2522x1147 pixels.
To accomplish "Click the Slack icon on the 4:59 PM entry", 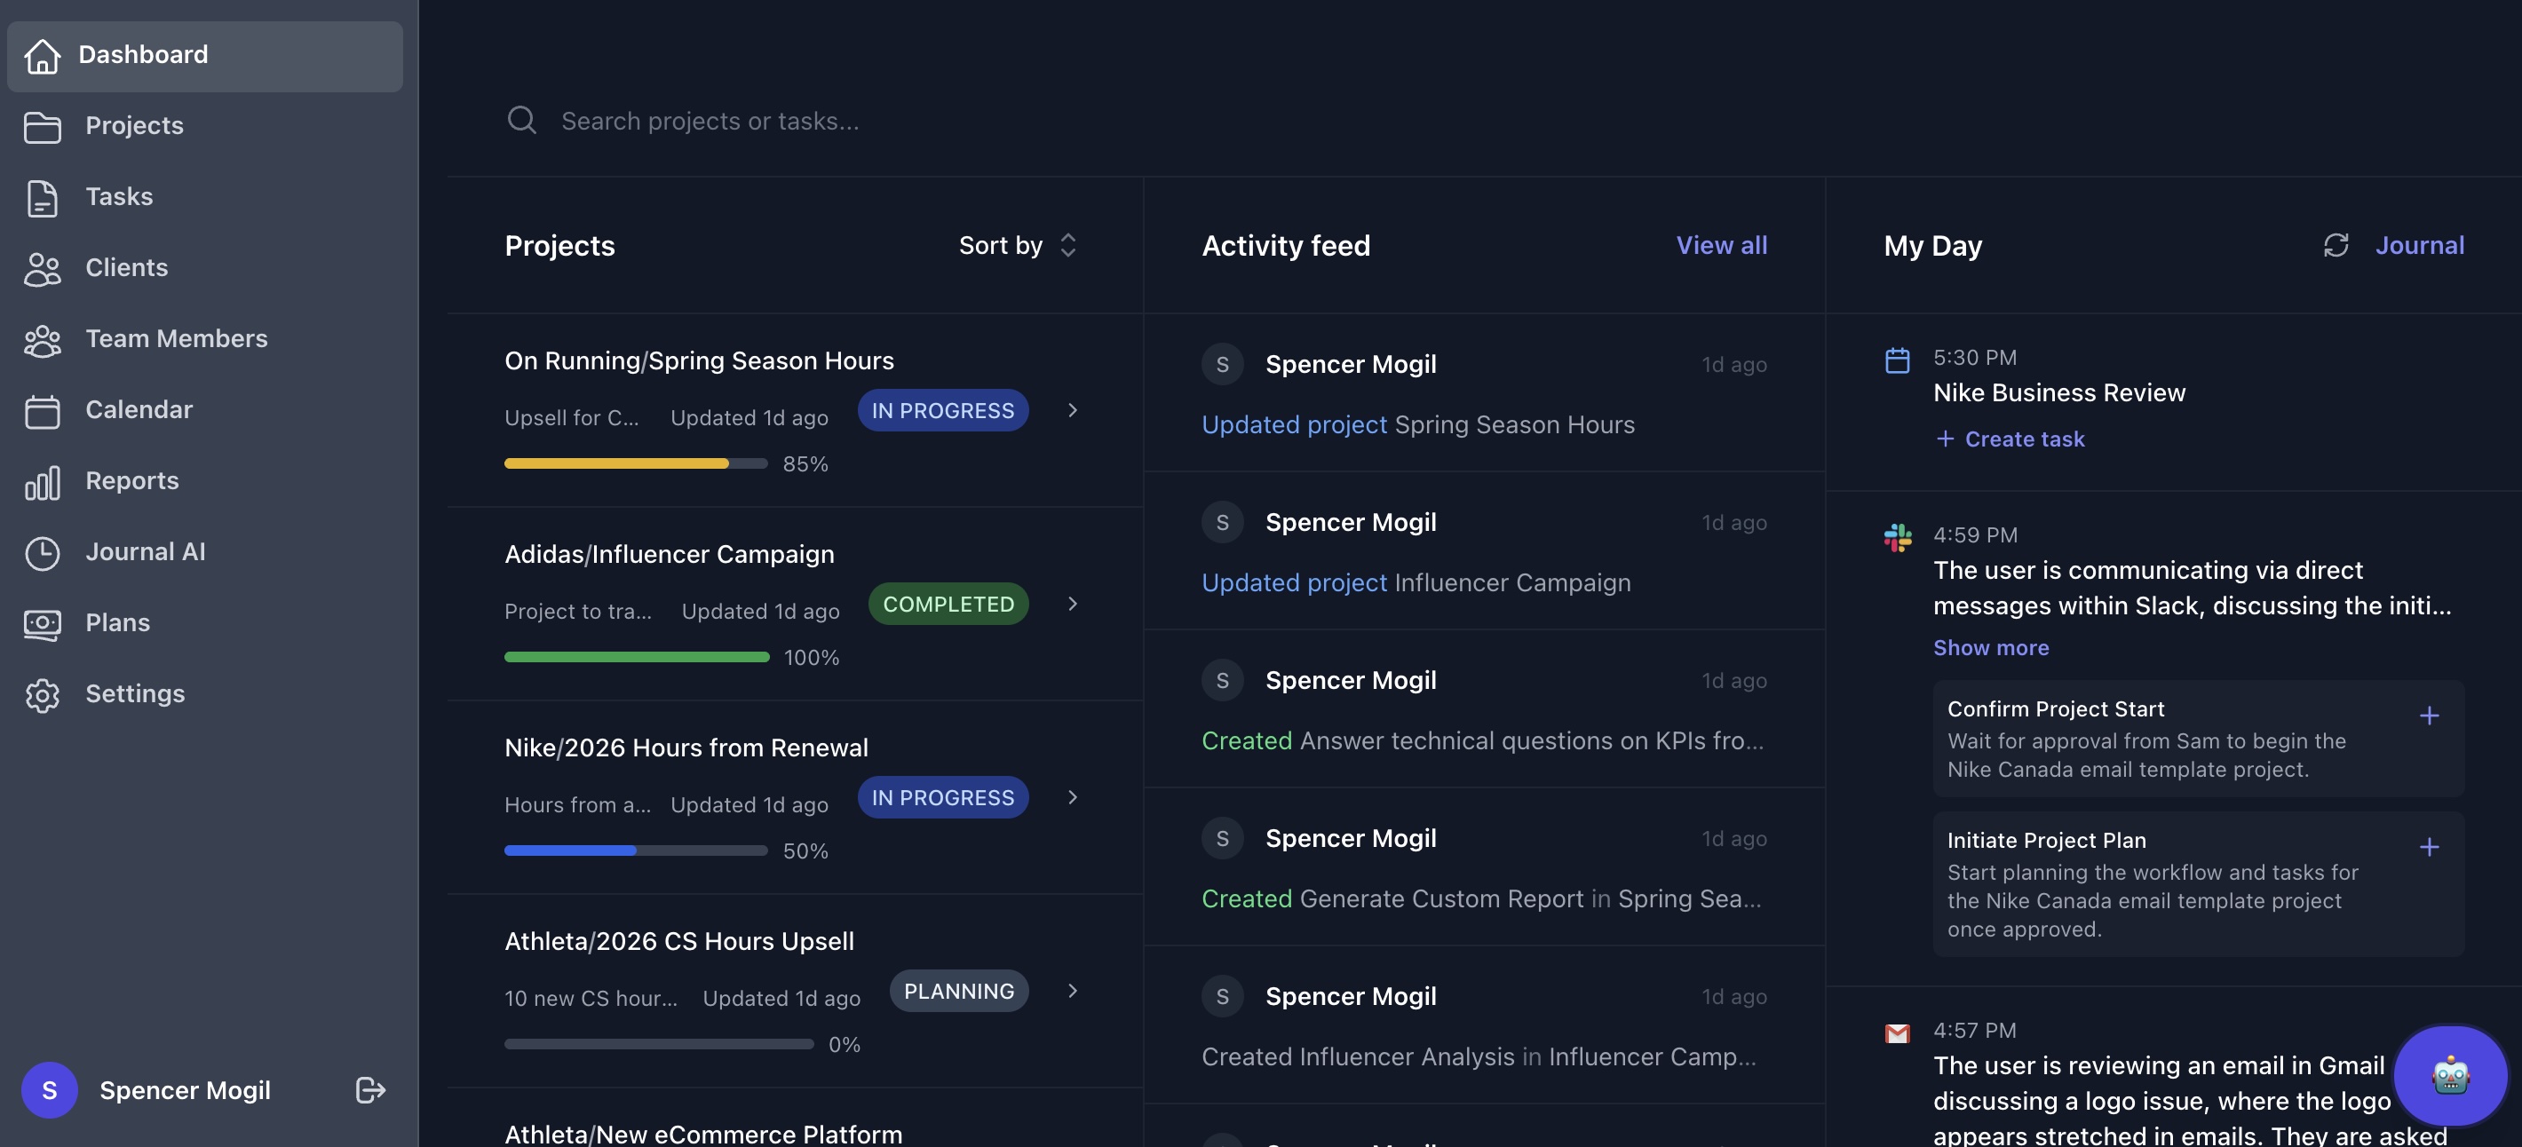I will [1898, 537].
